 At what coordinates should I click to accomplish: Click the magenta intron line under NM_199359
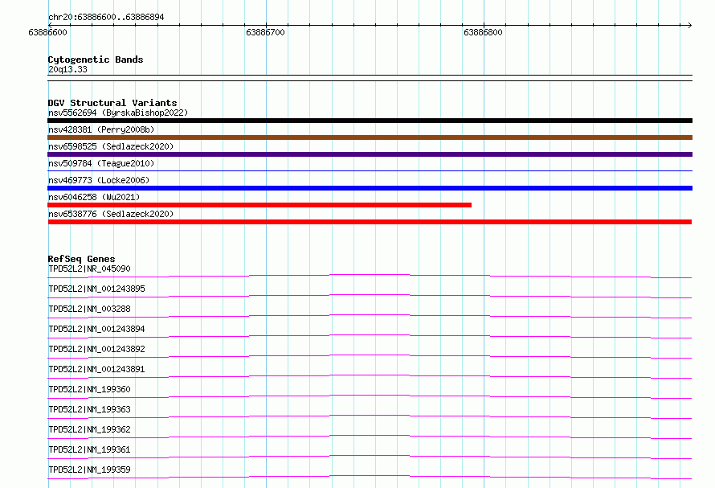370,477
